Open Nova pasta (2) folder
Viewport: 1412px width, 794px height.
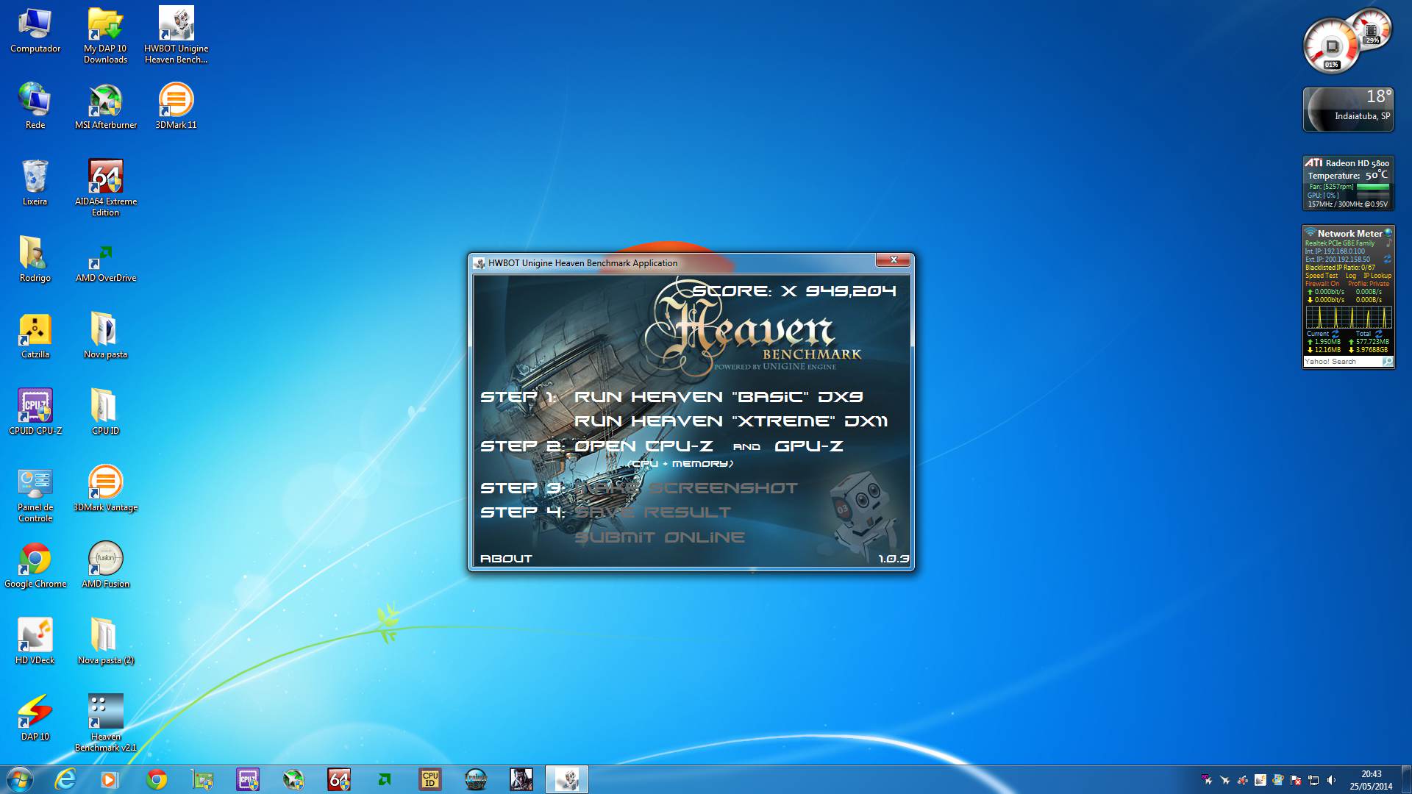pos(105,641)
